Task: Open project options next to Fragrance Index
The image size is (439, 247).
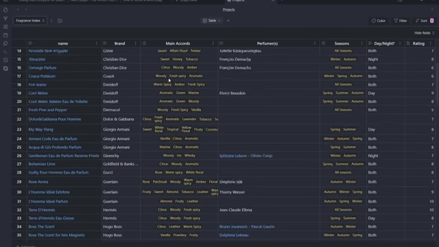Action: (x=51, y=21)
